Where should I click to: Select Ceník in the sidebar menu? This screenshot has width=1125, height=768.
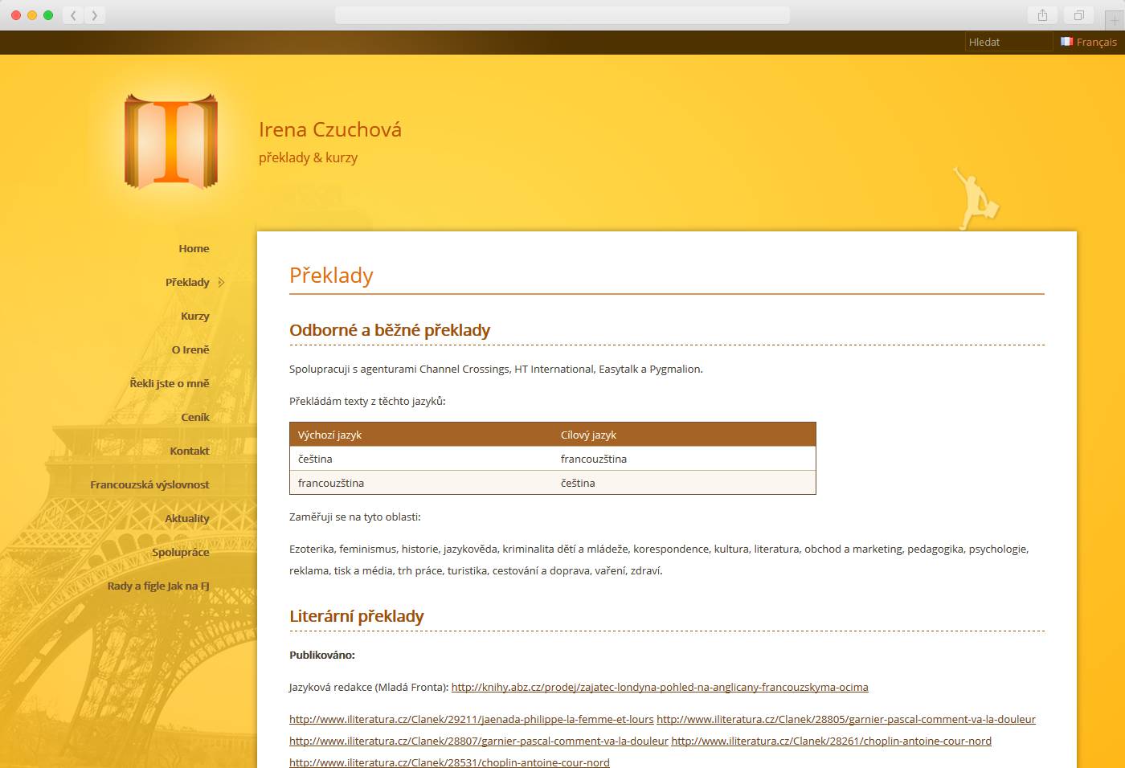[194, 417]
